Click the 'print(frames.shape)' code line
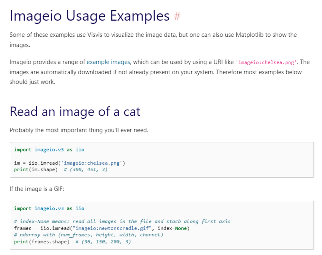 (72, 242)
